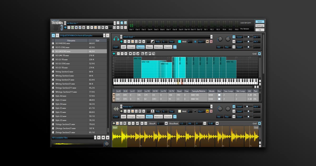This screenshot has height=166, width=316.
Task: Click the headphones icon for attack lead slot
Action: coord(116,38)
